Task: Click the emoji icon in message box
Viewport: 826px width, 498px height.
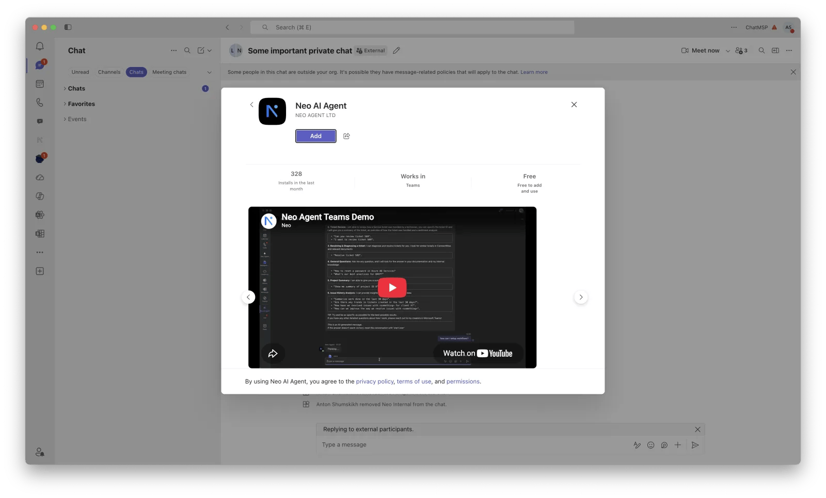Action: tap(650, 445)
